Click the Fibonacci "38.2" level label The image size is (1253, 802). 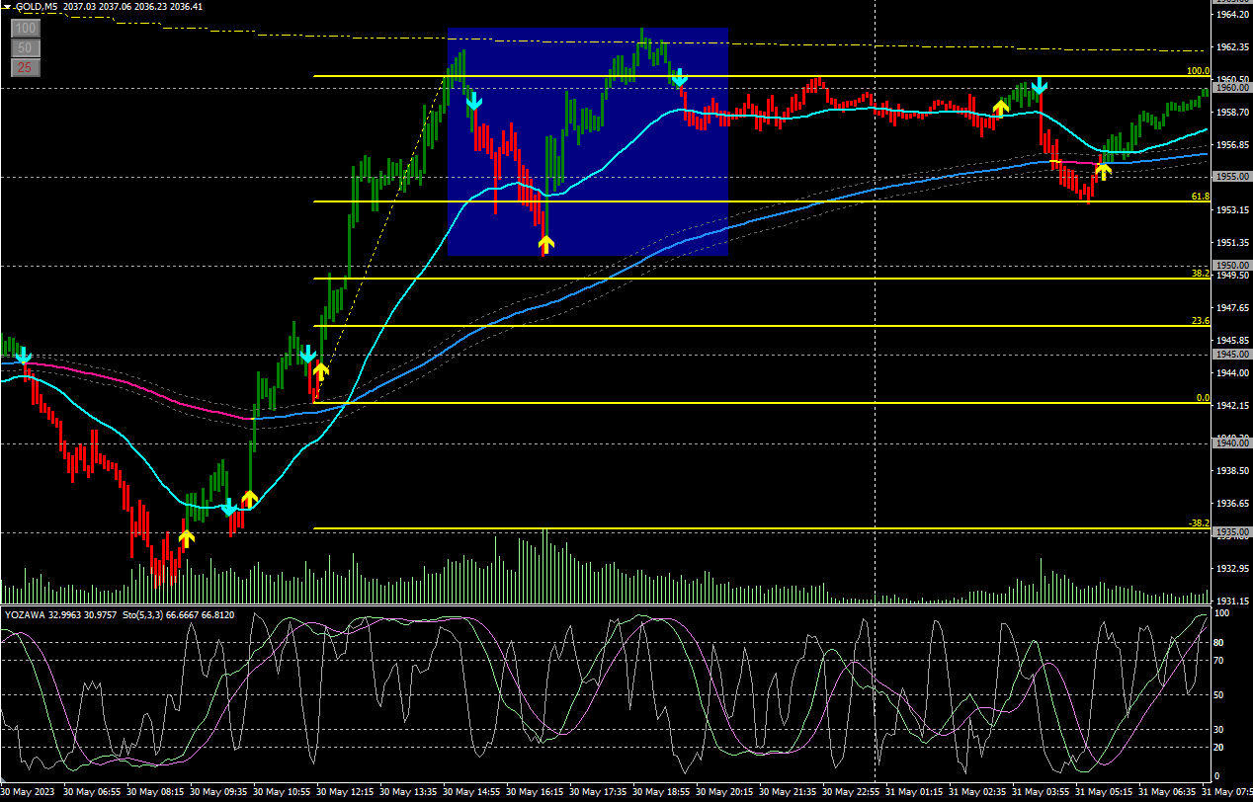tap(1201, 274)
